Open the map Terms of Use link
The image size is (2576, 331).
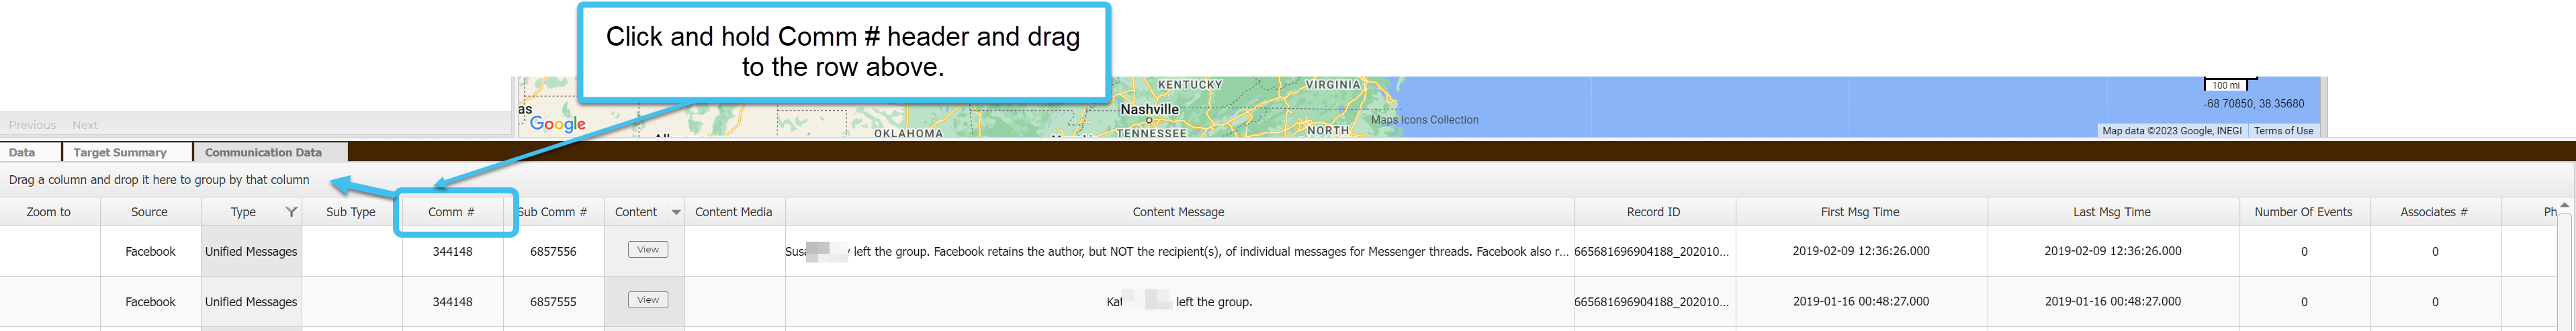click(x=2283, y=131)
